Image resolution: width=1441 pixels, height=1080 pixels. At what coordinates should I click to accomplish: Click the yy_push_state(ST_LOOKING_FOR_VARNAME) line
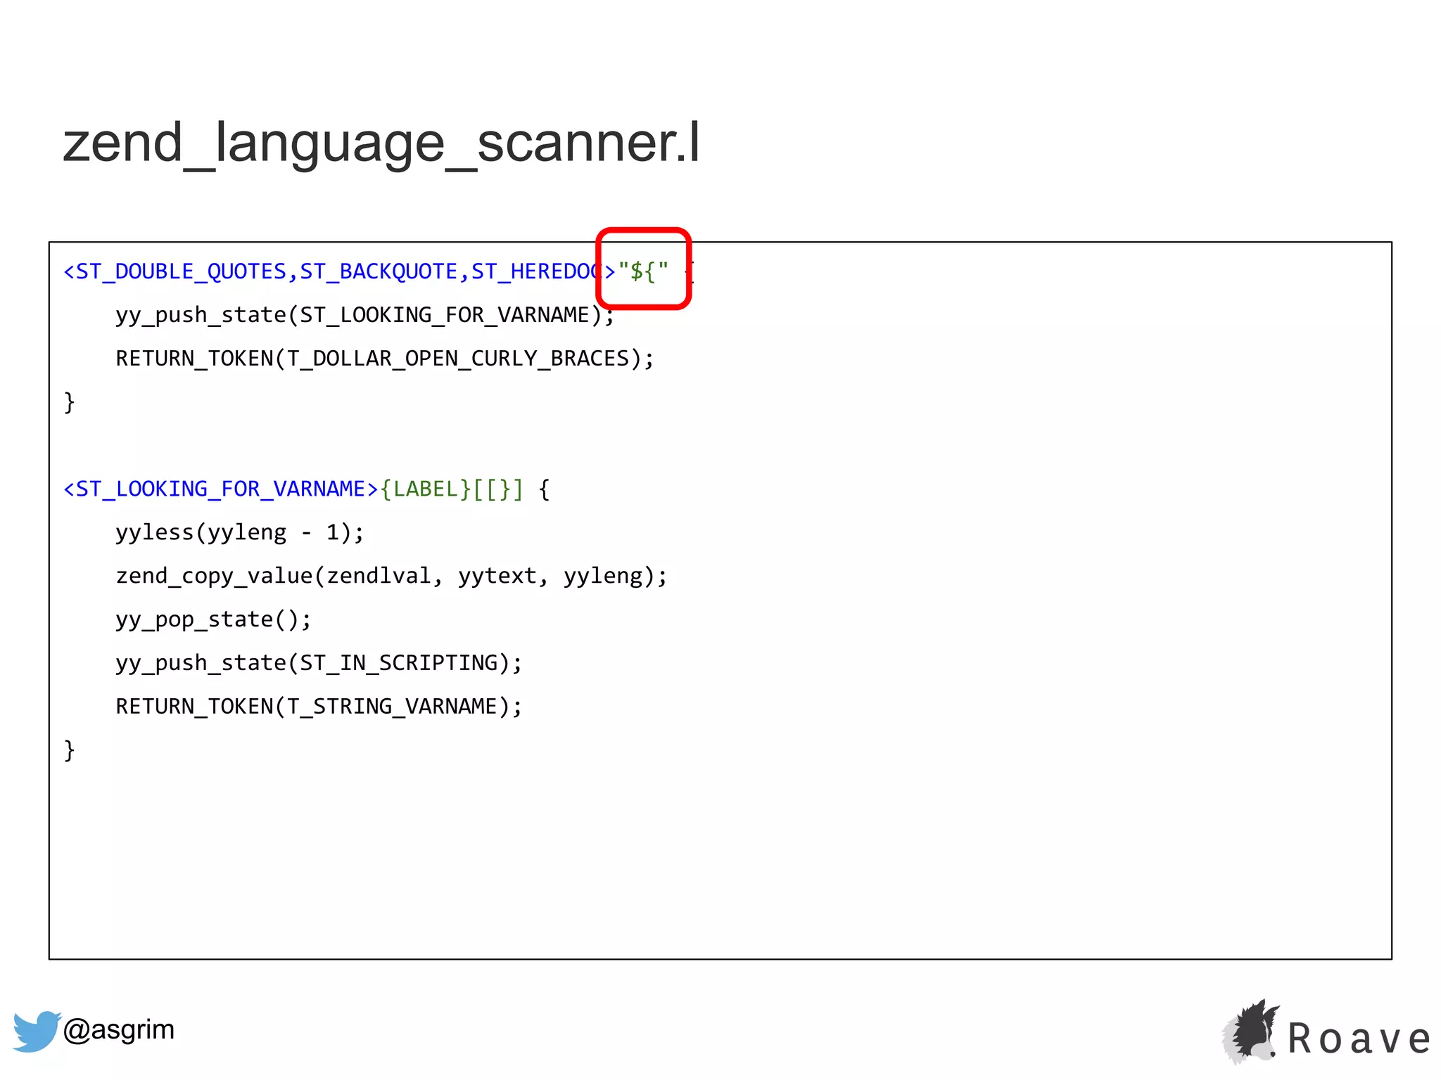click(365, 315)
